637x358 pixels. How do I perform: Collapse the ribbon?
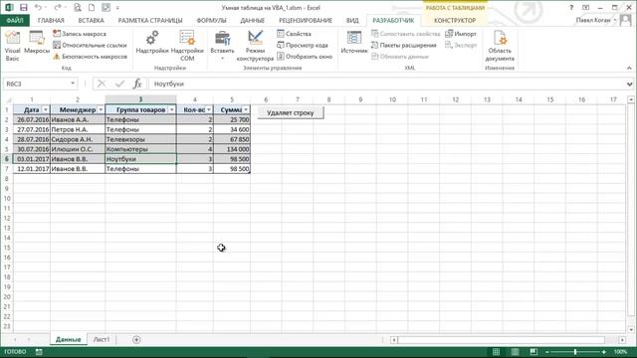point(629,68)
